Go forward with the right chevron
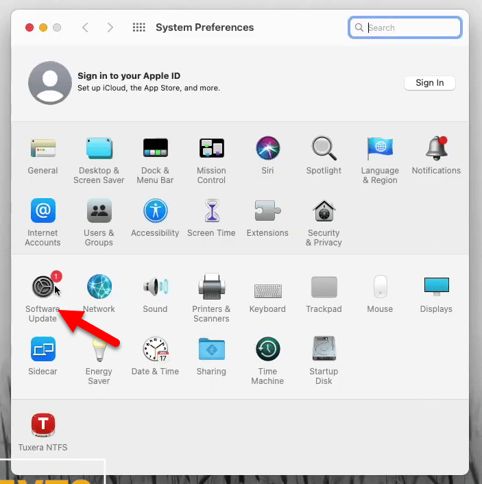 [110, 27]
